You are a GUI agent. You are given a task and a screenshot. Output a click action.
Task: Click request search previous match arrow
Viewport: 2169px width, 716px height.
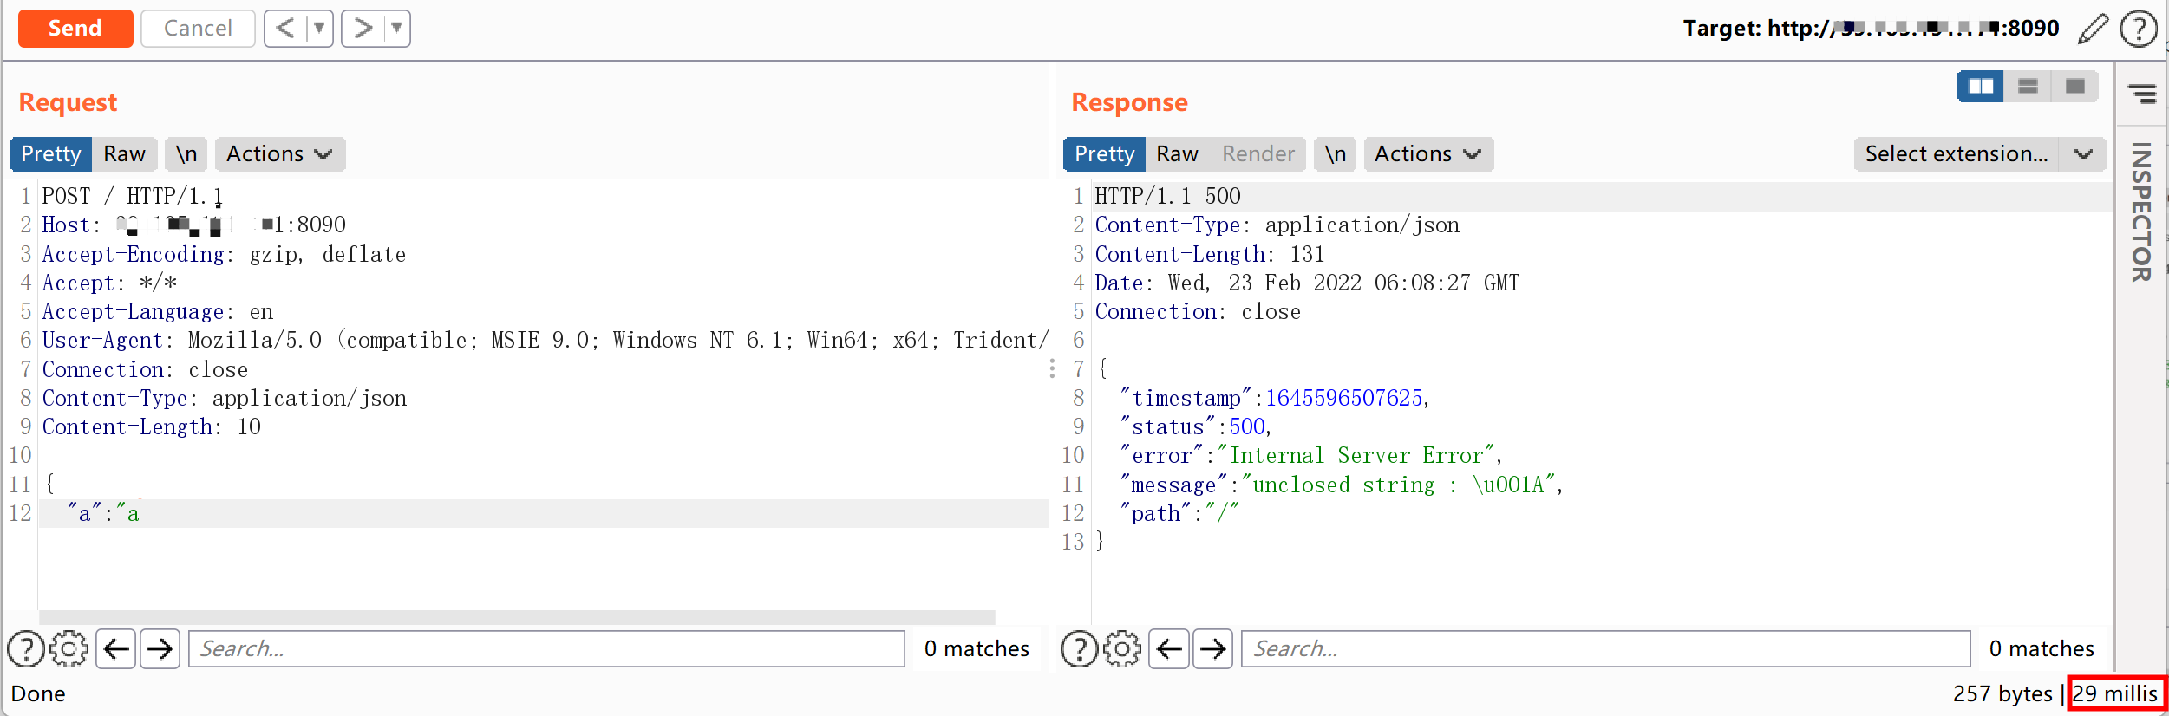(x=115, y=648)
